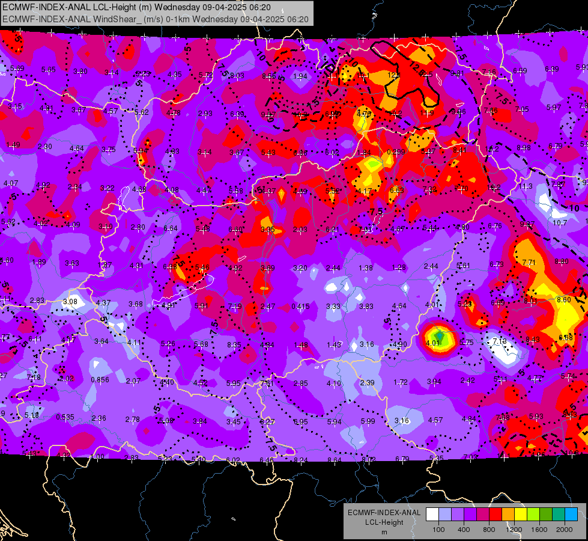Click the grid value 8.80
Image resolution: width=588 pixels, height=541 pixels.
coord(562,261)
